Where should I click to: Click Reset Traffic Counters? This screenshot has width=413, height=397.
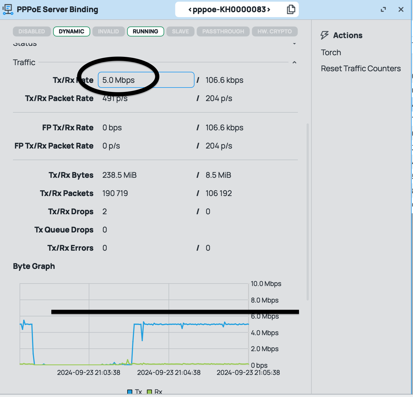pos(361,68)
